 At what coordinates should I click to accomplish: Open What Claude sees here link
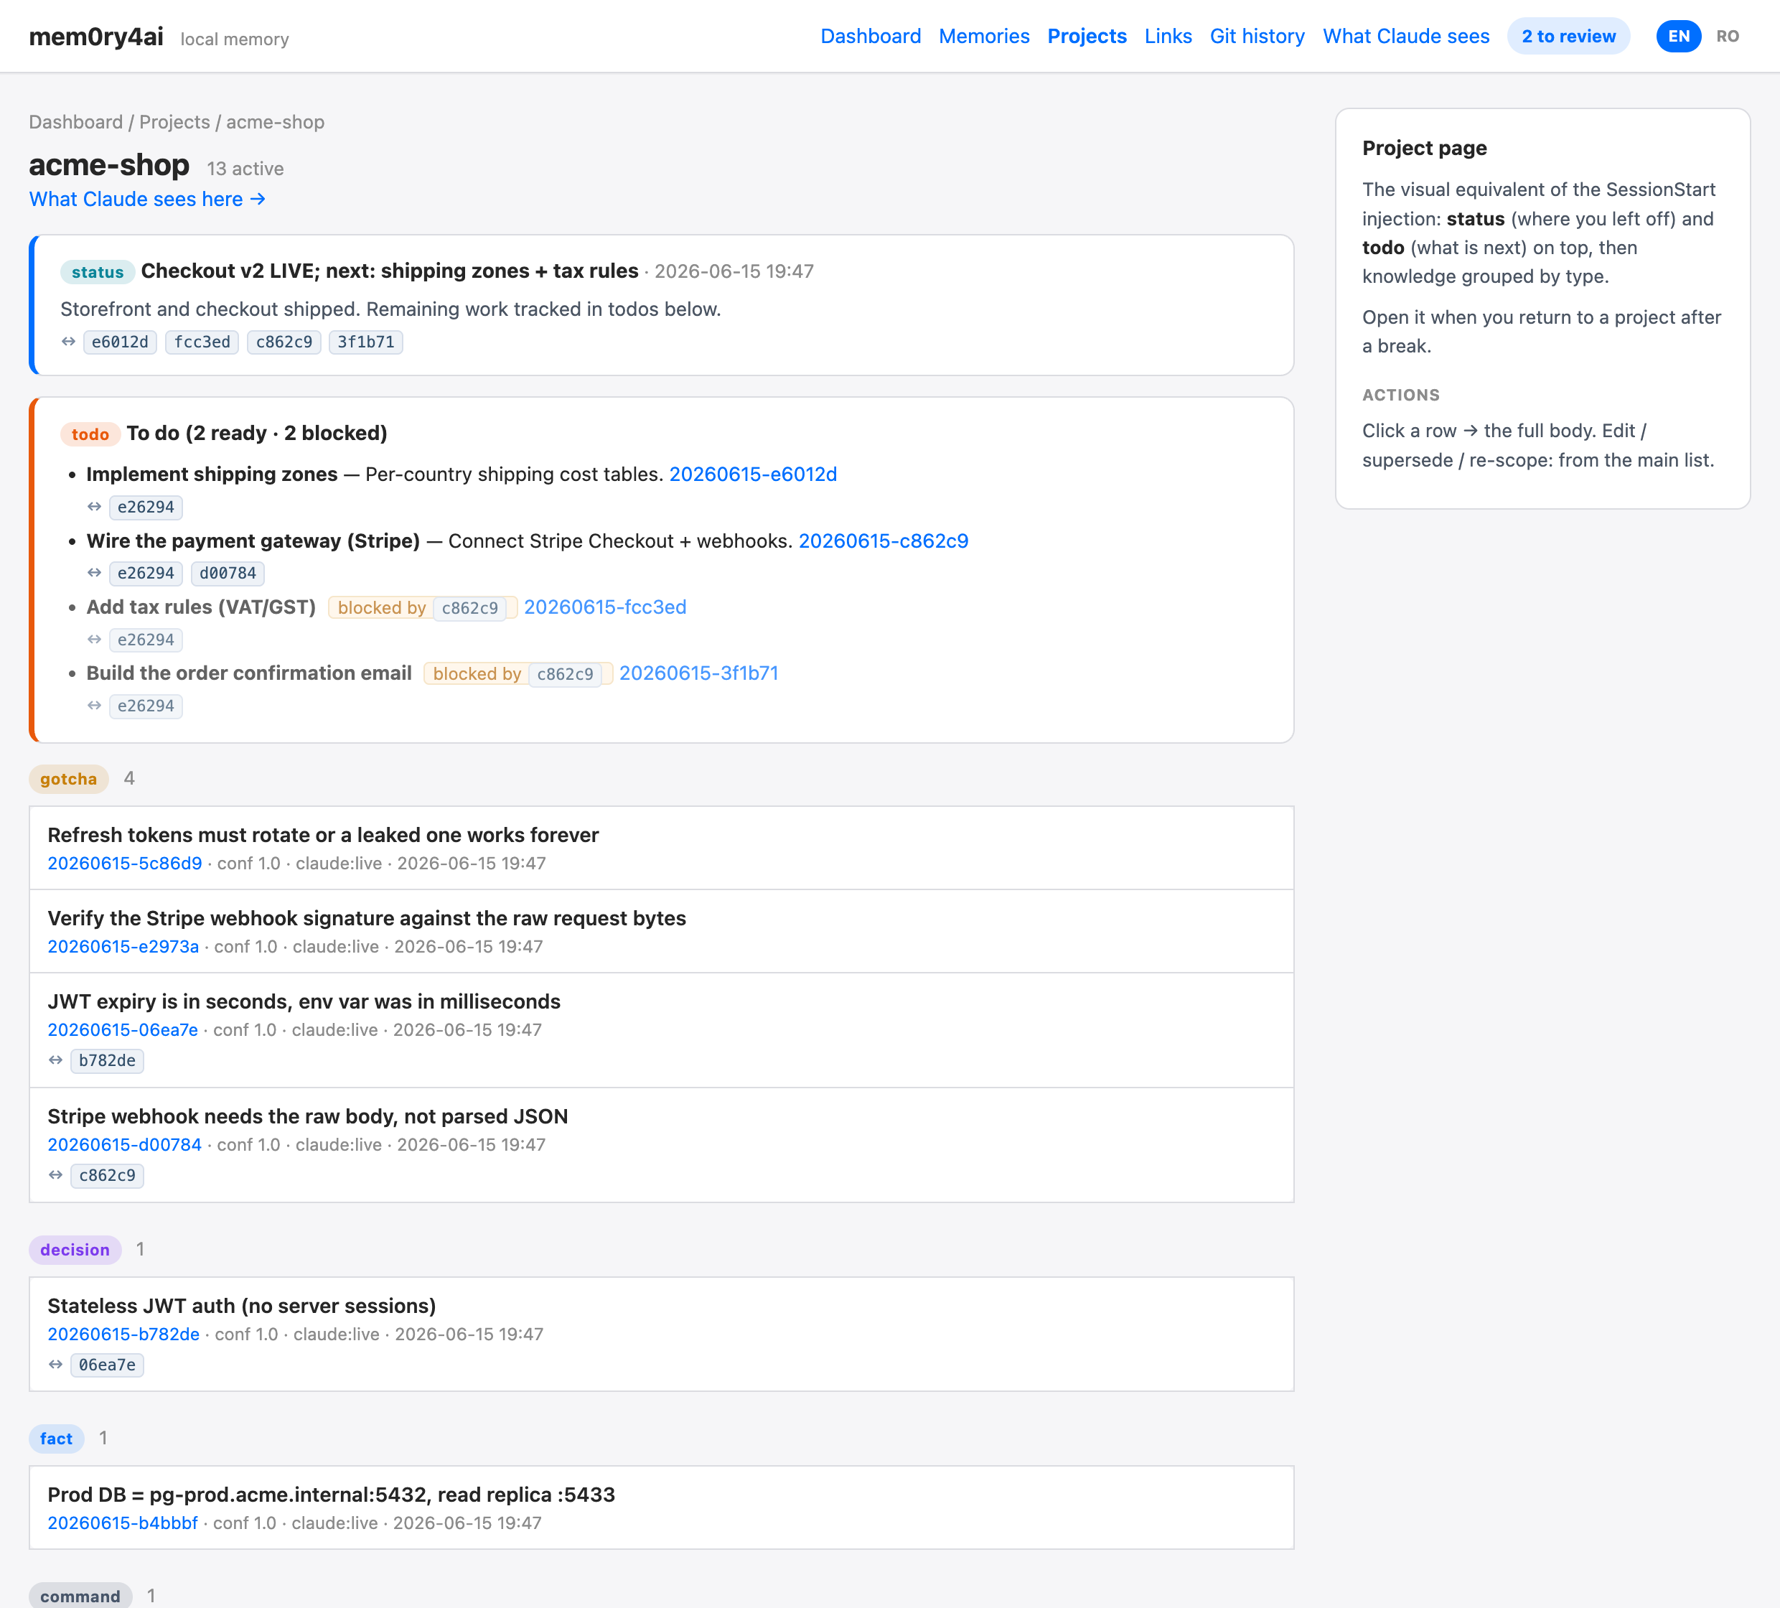pos(147,199)
